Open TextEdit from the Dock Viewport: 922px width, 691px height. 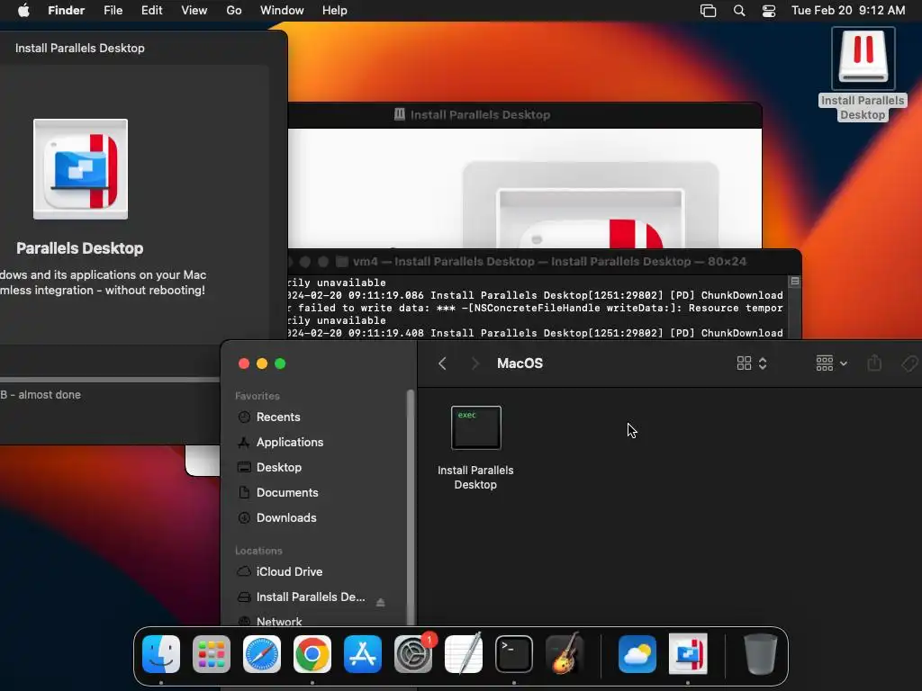pos(464,654)
